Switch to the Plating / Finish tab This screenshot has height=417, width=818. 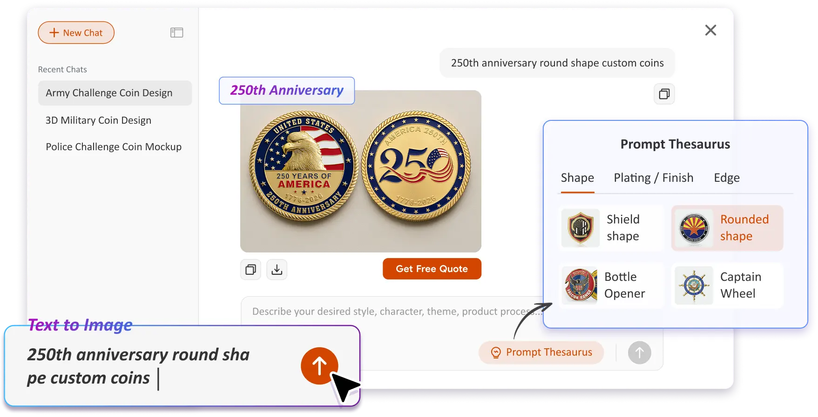tap(653, 178)
